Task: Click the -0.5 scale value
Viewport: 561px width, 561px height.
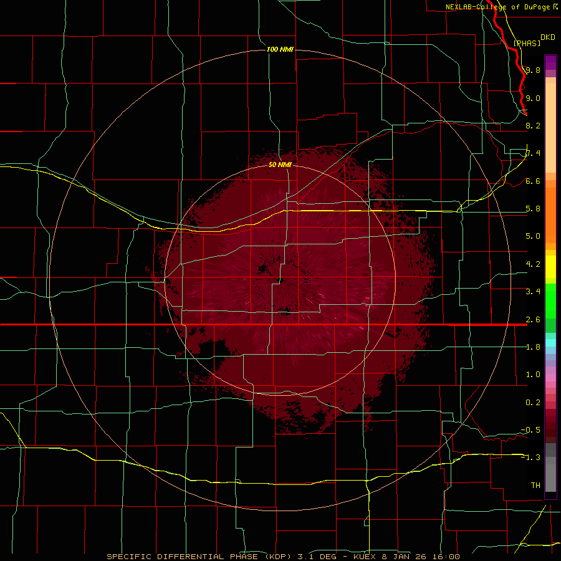Action: pyautogui.click(x=530, y=429)
